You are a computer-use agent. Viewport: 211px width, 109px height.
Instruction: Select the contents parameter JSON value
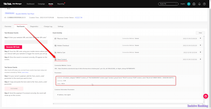[x=118, y=78]
